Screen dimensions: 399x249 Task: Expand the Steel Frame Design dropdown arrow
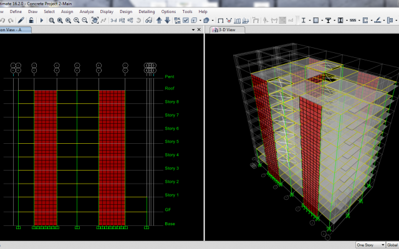[x=310, y=21]
